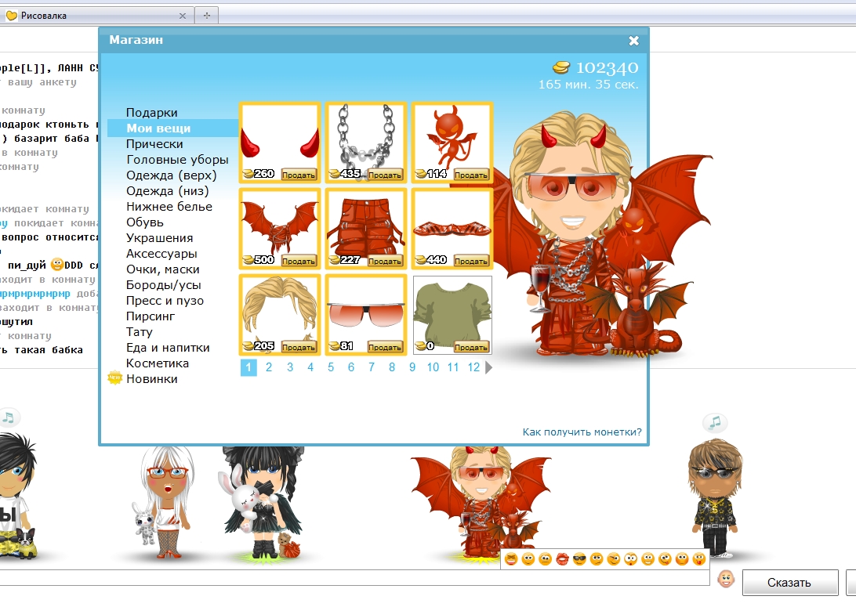Sell the red shorts for 227
The width and height of the screenshot is (856, 607).
tap(385, 261)
